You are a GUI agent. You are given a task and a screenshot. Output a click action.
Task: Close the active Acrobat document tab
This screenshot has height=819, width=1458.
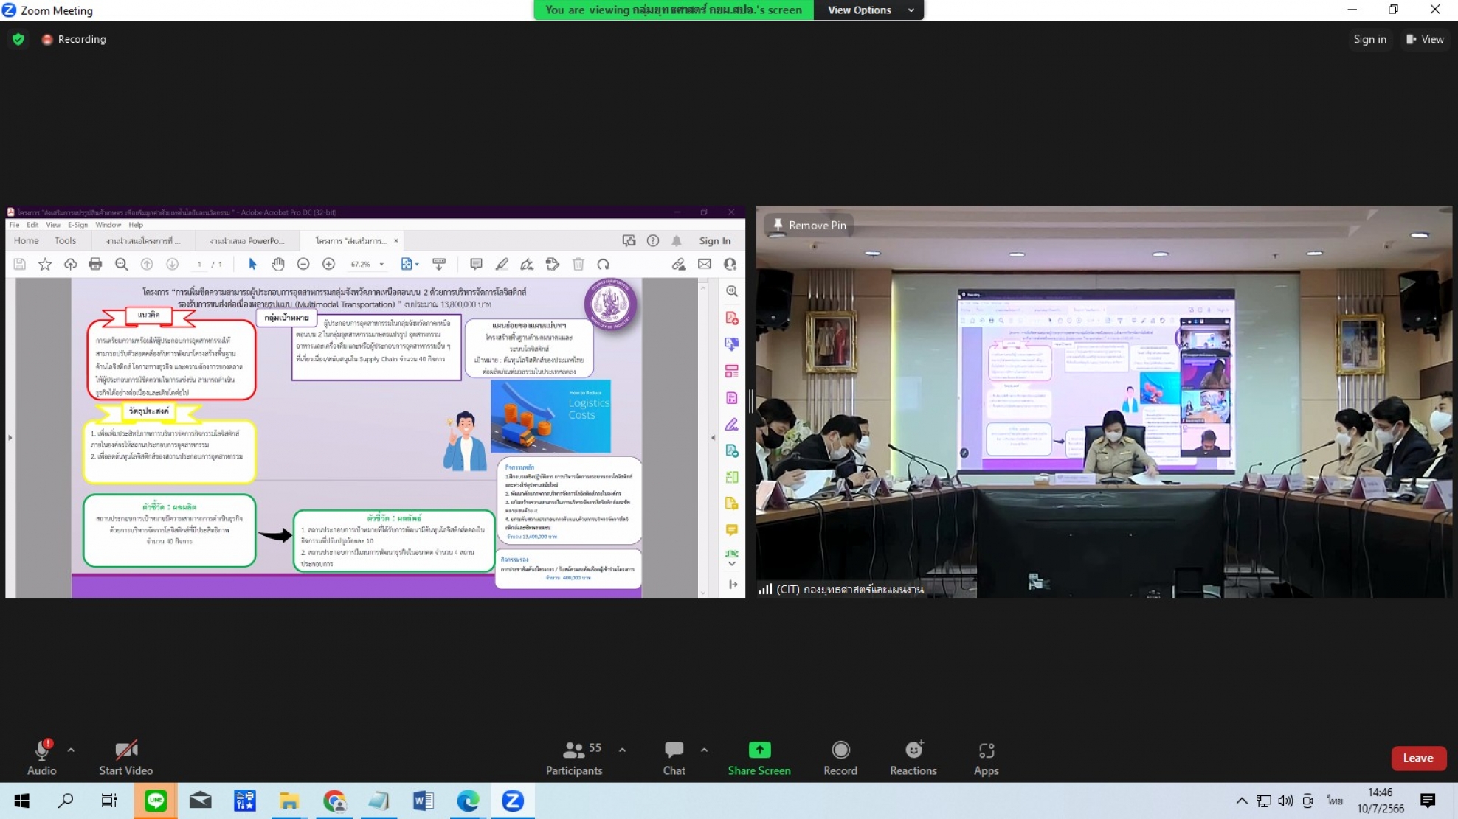point(396,240)
